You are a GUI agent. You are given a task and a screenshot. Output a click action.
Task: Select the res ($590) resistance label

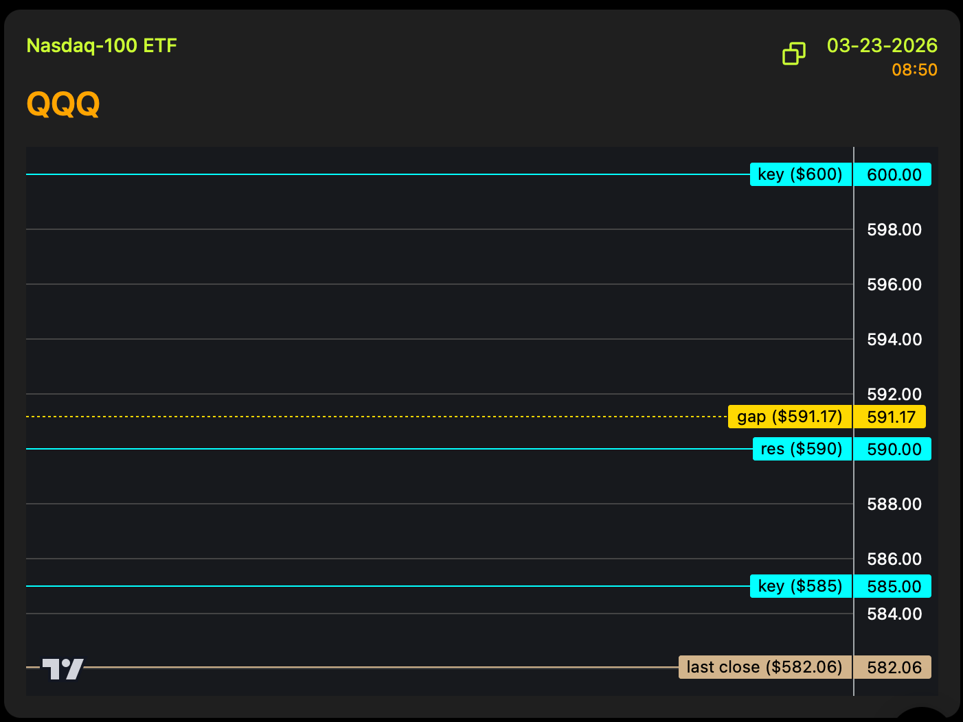tap(802, 449)
